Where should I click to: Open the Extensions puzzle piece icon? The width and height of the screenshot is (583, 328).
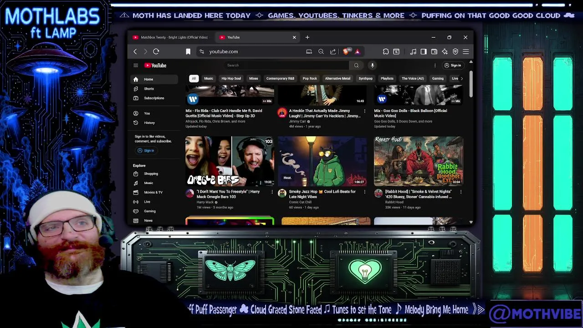[386, 51]
